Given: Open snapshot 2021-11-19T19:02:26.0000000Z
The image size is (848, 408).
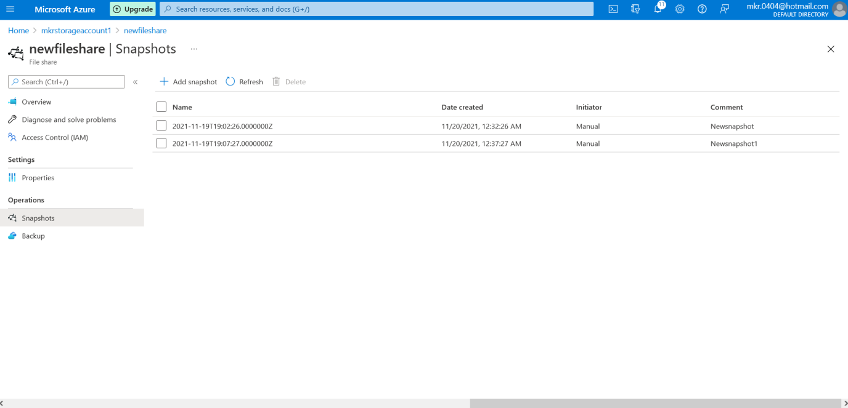Looking at the screenshot, I should pos(222,126).
